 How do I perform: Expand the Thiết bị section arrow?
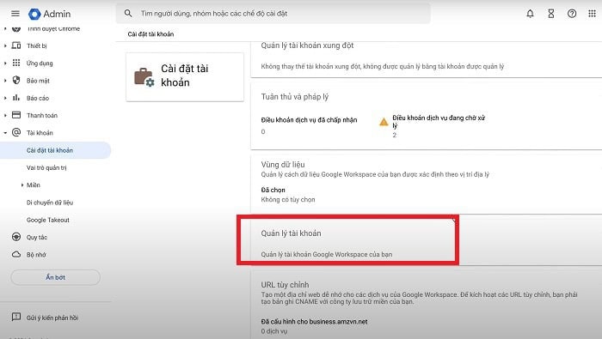click(x=5, y=45)
